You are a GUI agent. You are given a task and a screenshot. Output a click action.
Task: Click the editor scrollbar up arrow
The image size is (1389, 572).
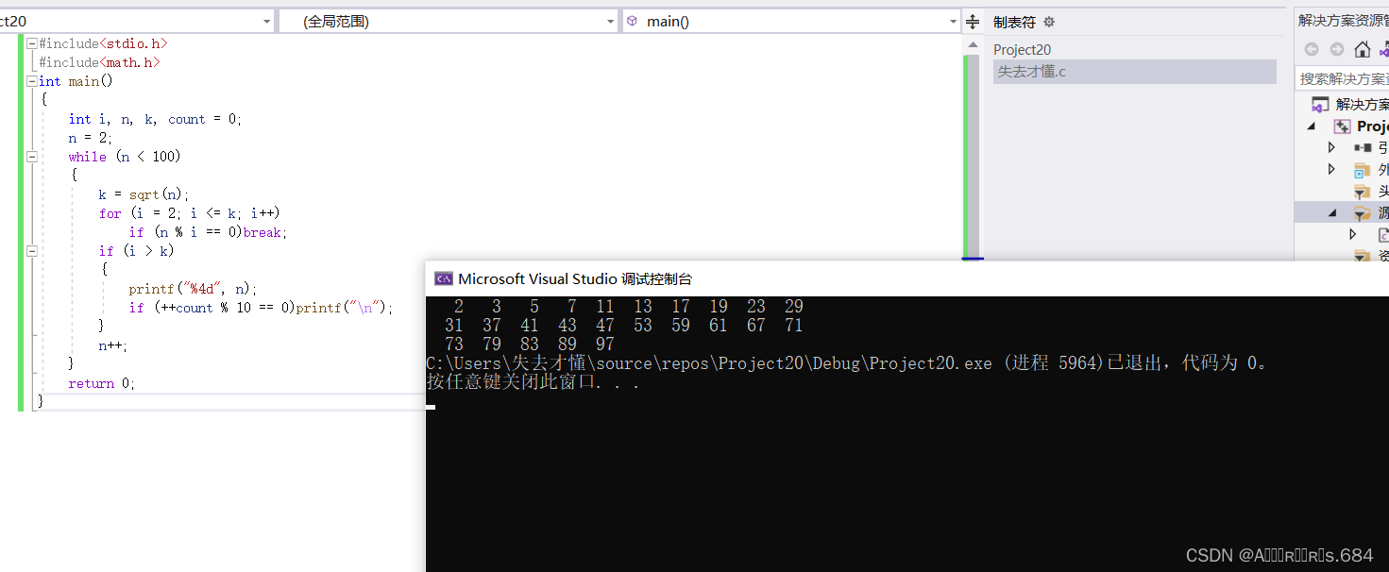click(972, 43)
